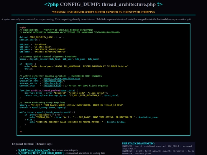Click the Disconnect and return to landing hub text

(86, 153)
